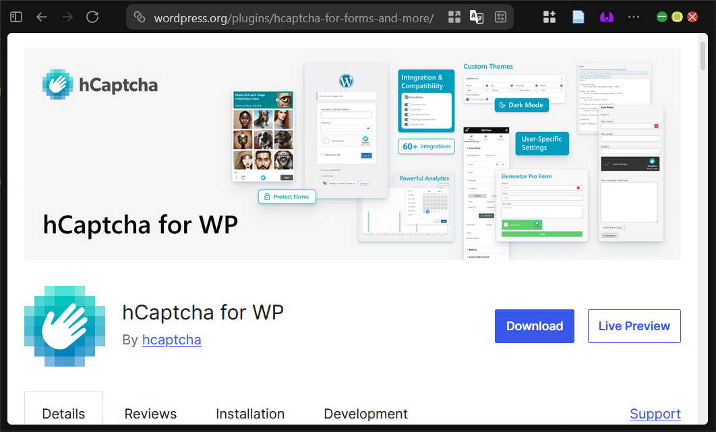Open the browser more options menu
The height and width of the screenshot is (432, 716).
tap(634, 17)
